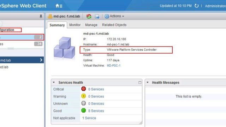Click the Actions gear icon

(x=107, y=16)
